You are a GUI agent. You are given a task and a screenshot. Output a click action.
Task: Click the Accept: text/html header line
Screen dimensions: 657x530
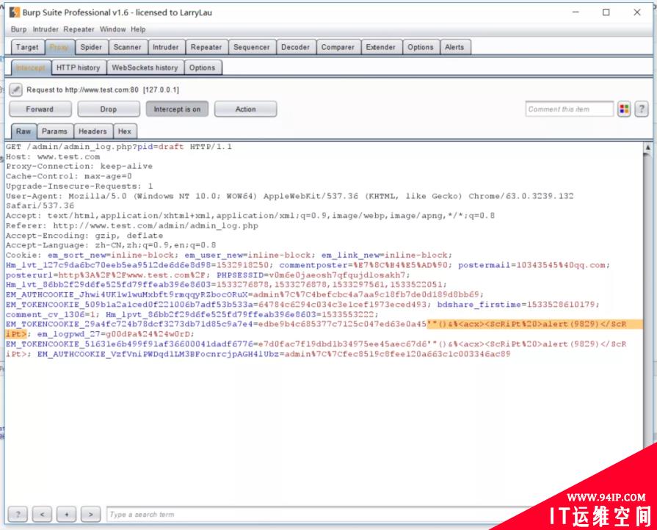point(250,216)
